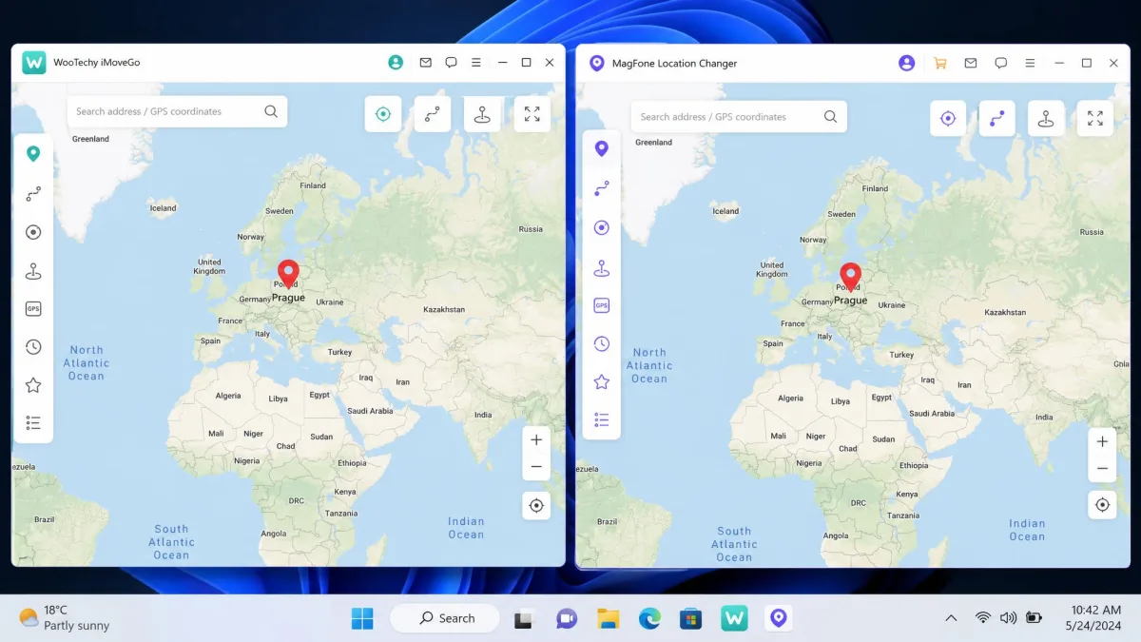Screen dimensions: 1141x642
Task: Select circular target mode icon in iMoveGo sidebar
Action: (33, 232)
